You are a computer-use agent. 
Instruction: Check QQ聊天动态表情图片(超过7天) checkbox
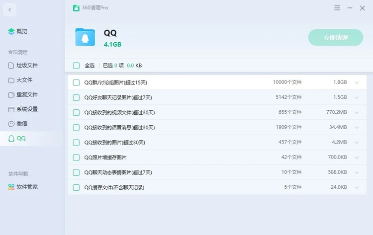pyautogui.click(x=76, y=172)
